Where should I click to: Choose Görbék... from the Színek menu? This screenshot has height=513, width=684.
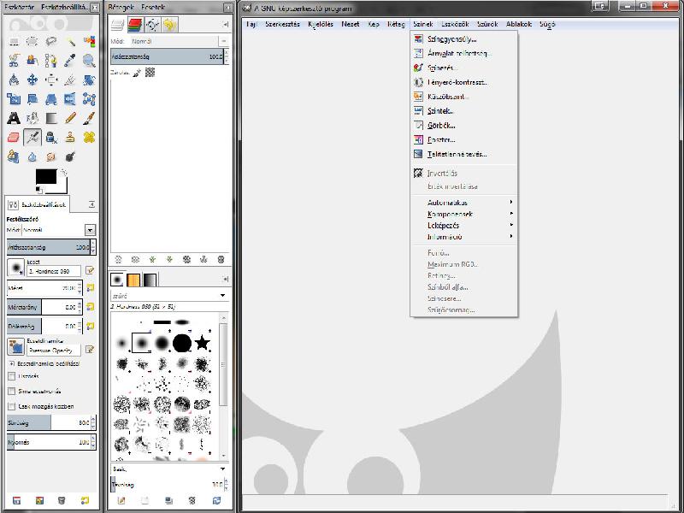(x=464, y=126)
